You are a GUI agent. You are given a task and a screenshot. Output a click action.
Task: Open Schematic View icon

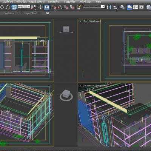pyautogui.click(x=141, y=7)
